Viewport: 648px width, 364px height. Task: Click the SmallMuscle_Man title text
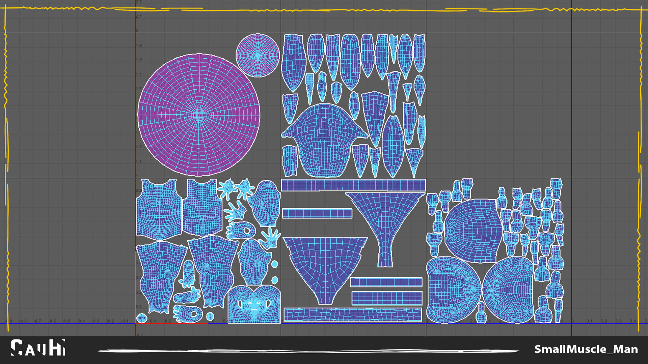point(586,349)
